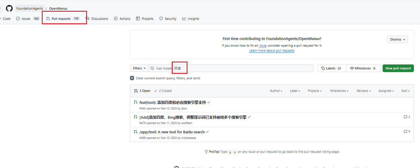Click the New pull request button
The image size is (420, 168).
click(398, 68)
